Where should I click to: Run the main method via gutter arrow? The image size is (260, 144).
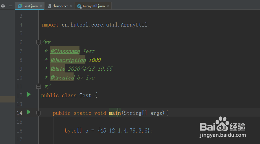(x=28, y=112)
